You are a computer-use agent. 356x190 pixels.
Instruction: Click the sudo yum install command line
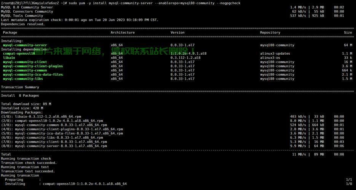point(121,3)
